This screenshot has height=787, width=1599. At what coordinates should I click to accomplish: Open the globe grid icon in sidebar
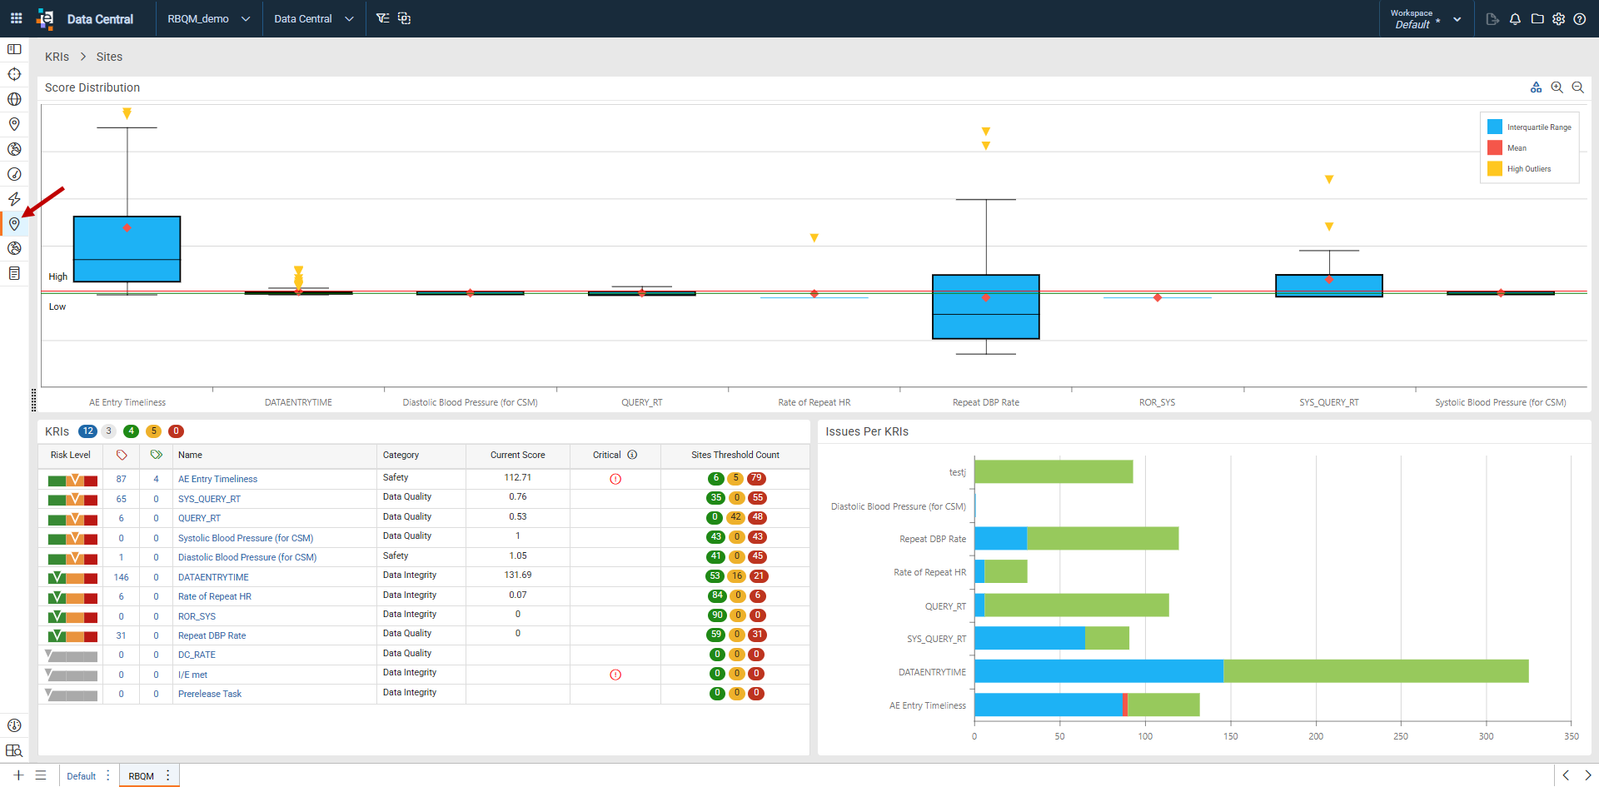tap(14, 99)
